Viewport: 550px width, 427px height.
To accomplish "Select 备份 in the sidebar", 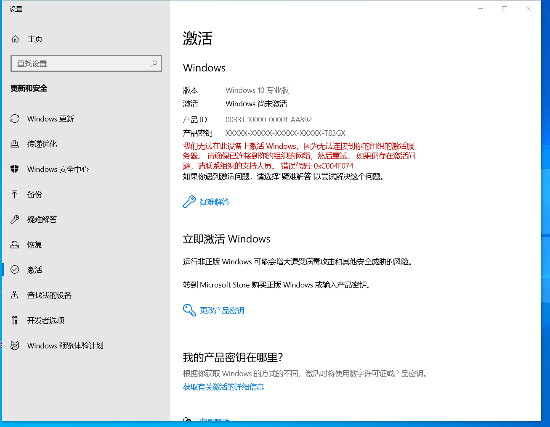I will (86, 195).
